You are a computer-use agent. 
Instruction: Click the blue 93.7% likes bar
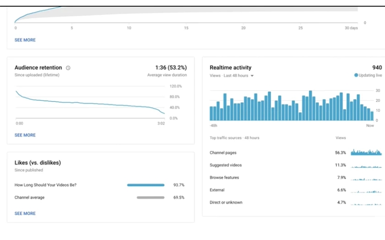click(146, 185)
